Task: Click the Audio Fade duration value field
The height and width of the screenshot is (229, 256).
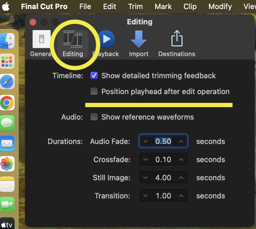Action: point(163,141)
